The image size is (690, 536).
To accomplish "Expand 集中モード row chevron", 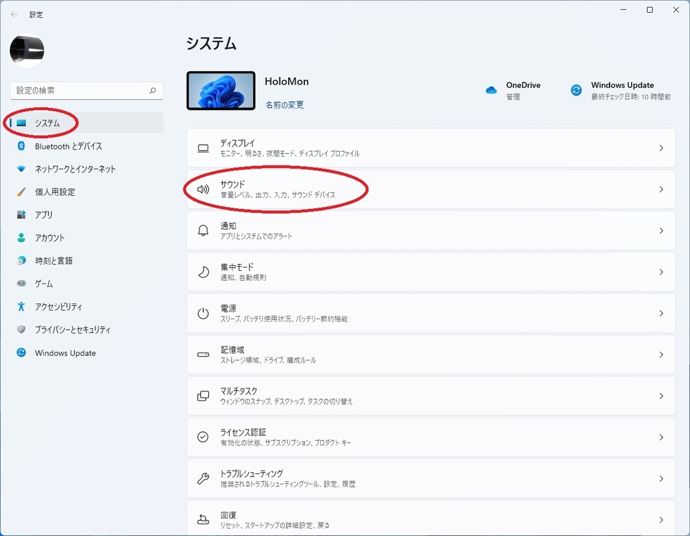I will click(661, 272).
